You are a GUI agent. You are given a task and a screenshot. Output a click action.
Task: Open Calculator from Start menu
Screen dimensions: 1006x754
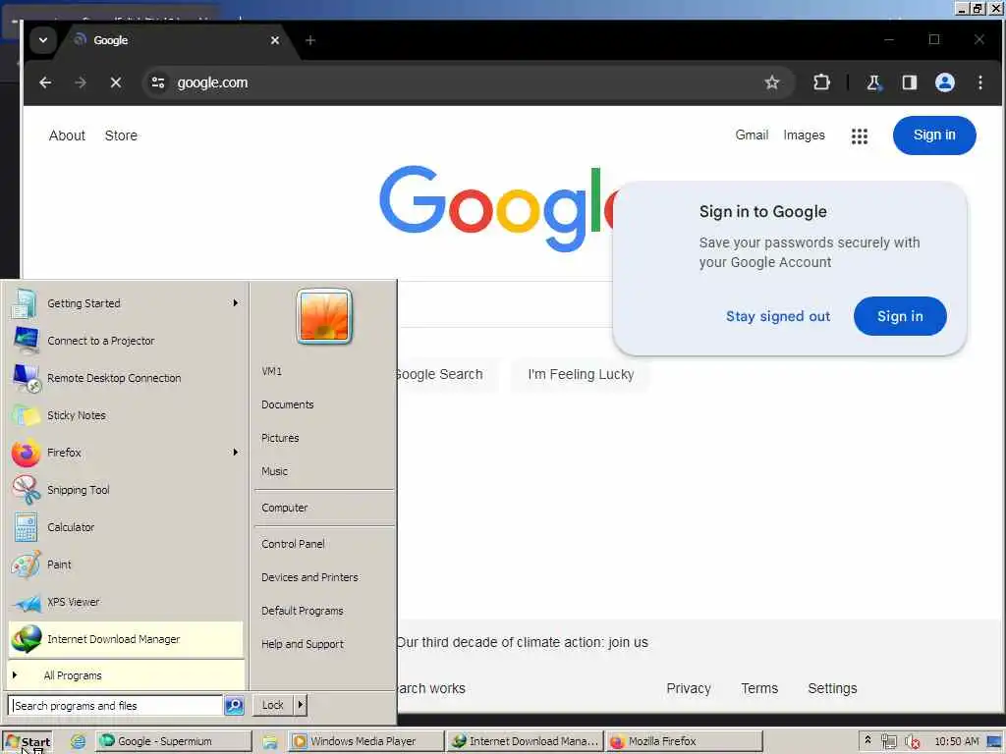tap(125, 527)
